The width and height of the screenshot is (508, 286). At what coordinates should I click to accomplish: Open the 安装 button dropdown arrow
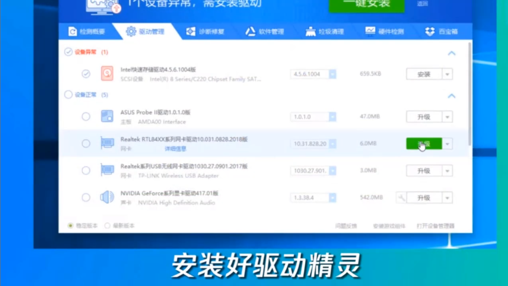[x=447, y=74]
